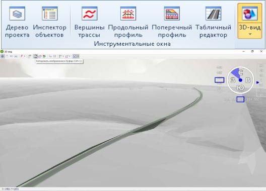Click the copy image to buffer icon
The height and width of the screenshot is (191, 266).
tap(35, 56)
